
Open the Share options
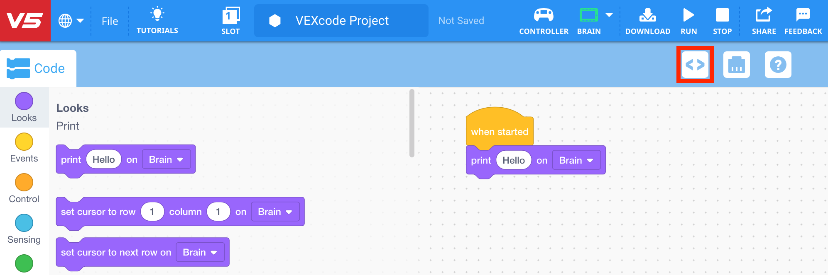coord(764,20)
